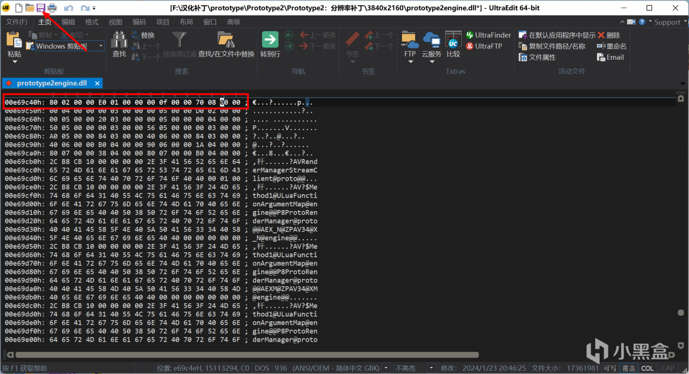Screen dimensions: 689x374
Task: Send active file via Email
Action: (610, 57)
